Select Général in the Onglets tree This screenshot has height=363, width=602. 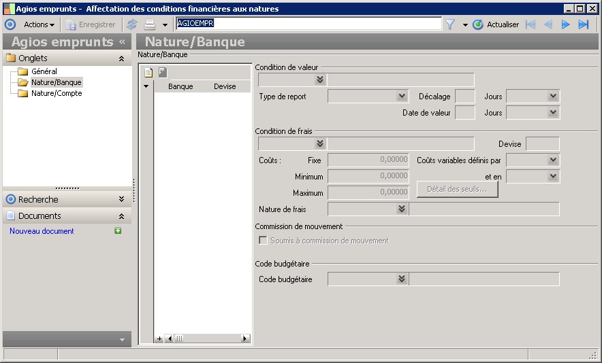click(x=44, y=71)
